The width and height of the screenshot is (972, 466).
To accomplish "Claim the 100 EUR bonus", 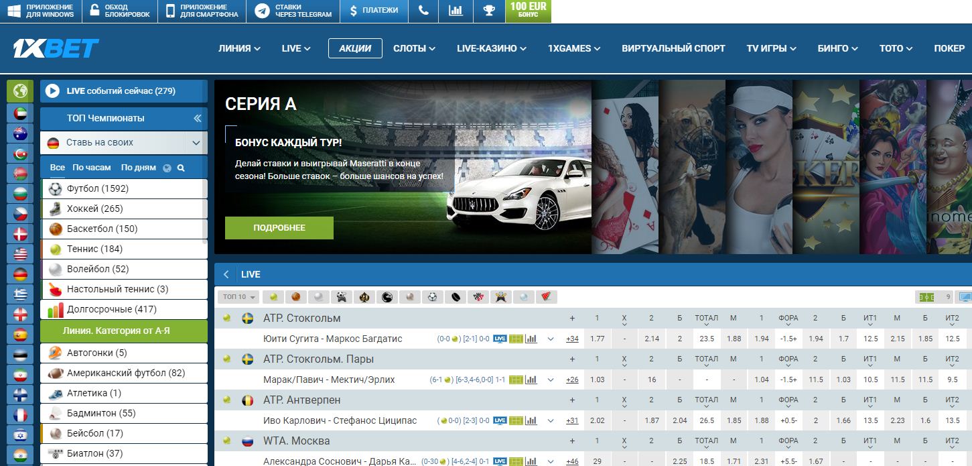I will (528, 11).
